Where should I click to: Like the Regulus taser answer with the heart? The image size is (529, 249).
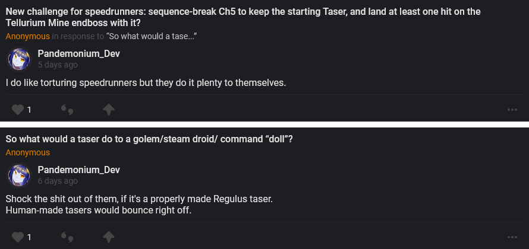tap(18, 237)
